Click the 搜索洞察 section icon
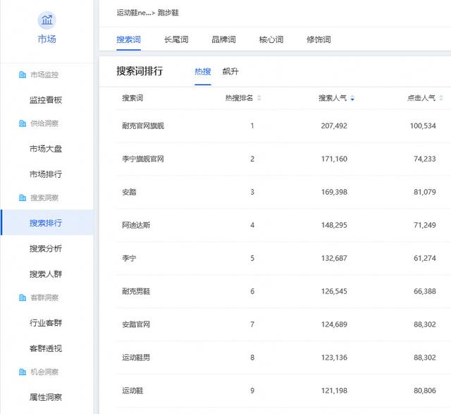 23,197
